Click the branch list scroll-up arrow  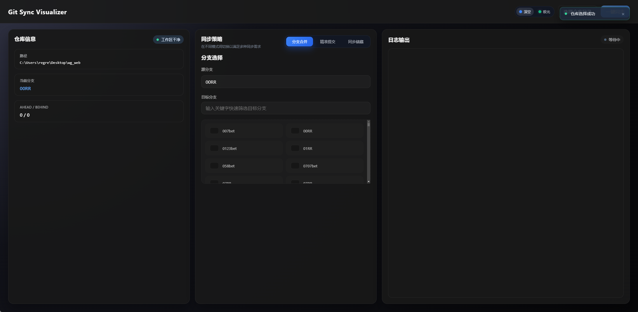pos(368,121)
